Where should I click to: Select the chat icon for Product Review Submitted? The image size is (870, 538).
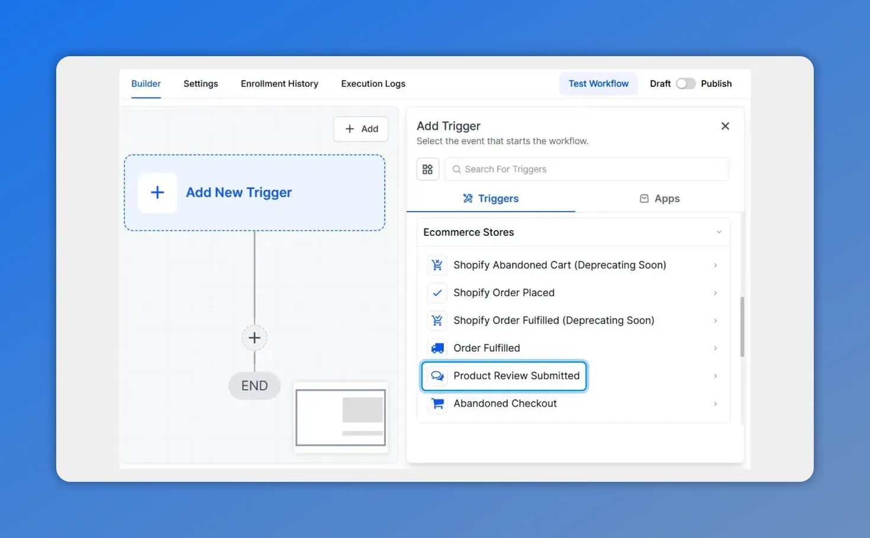point(437,375)
